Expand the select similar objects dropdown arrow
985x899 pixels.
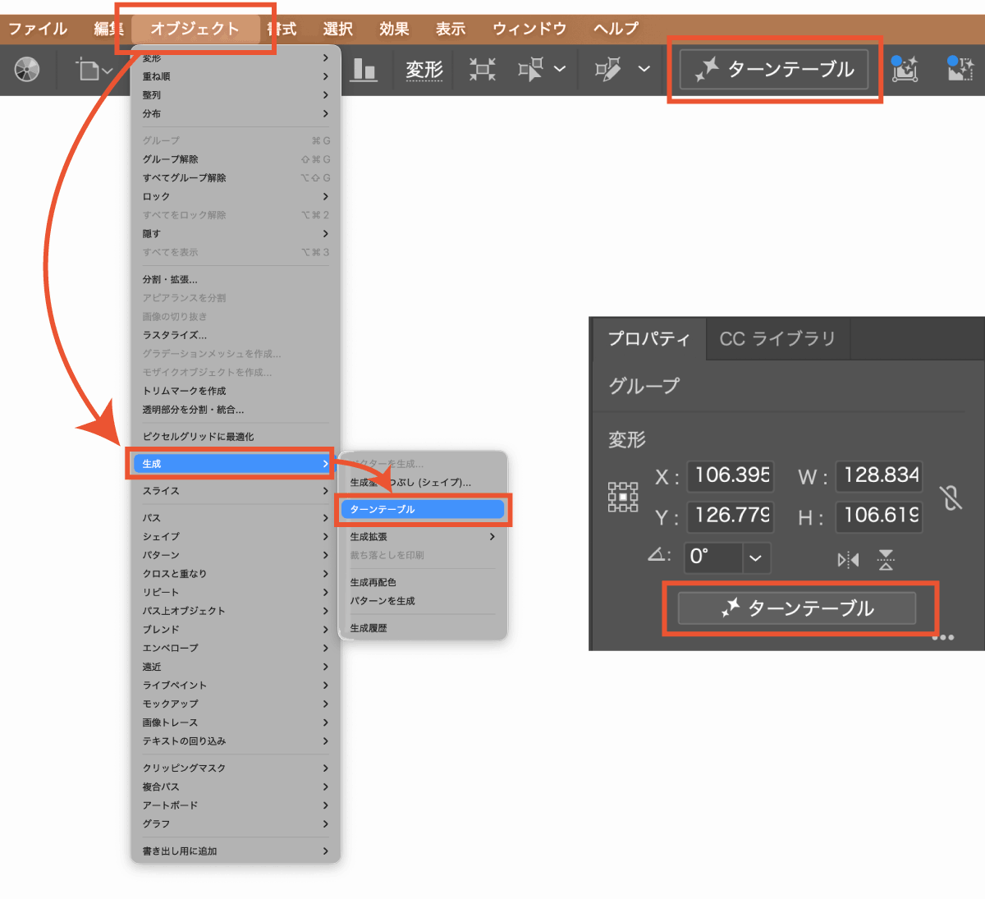[560, 70]
